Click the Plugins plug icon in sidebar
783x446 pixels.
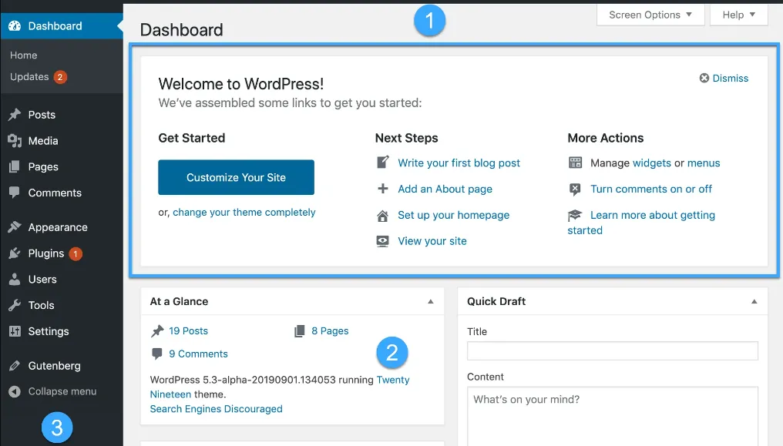[15, 253]
